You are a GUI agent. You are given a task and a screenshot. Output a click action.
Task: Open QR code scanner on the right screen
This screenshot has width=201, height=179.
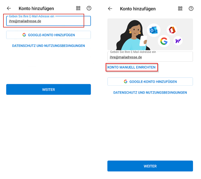pyautogui.click(x=180, y=9)
